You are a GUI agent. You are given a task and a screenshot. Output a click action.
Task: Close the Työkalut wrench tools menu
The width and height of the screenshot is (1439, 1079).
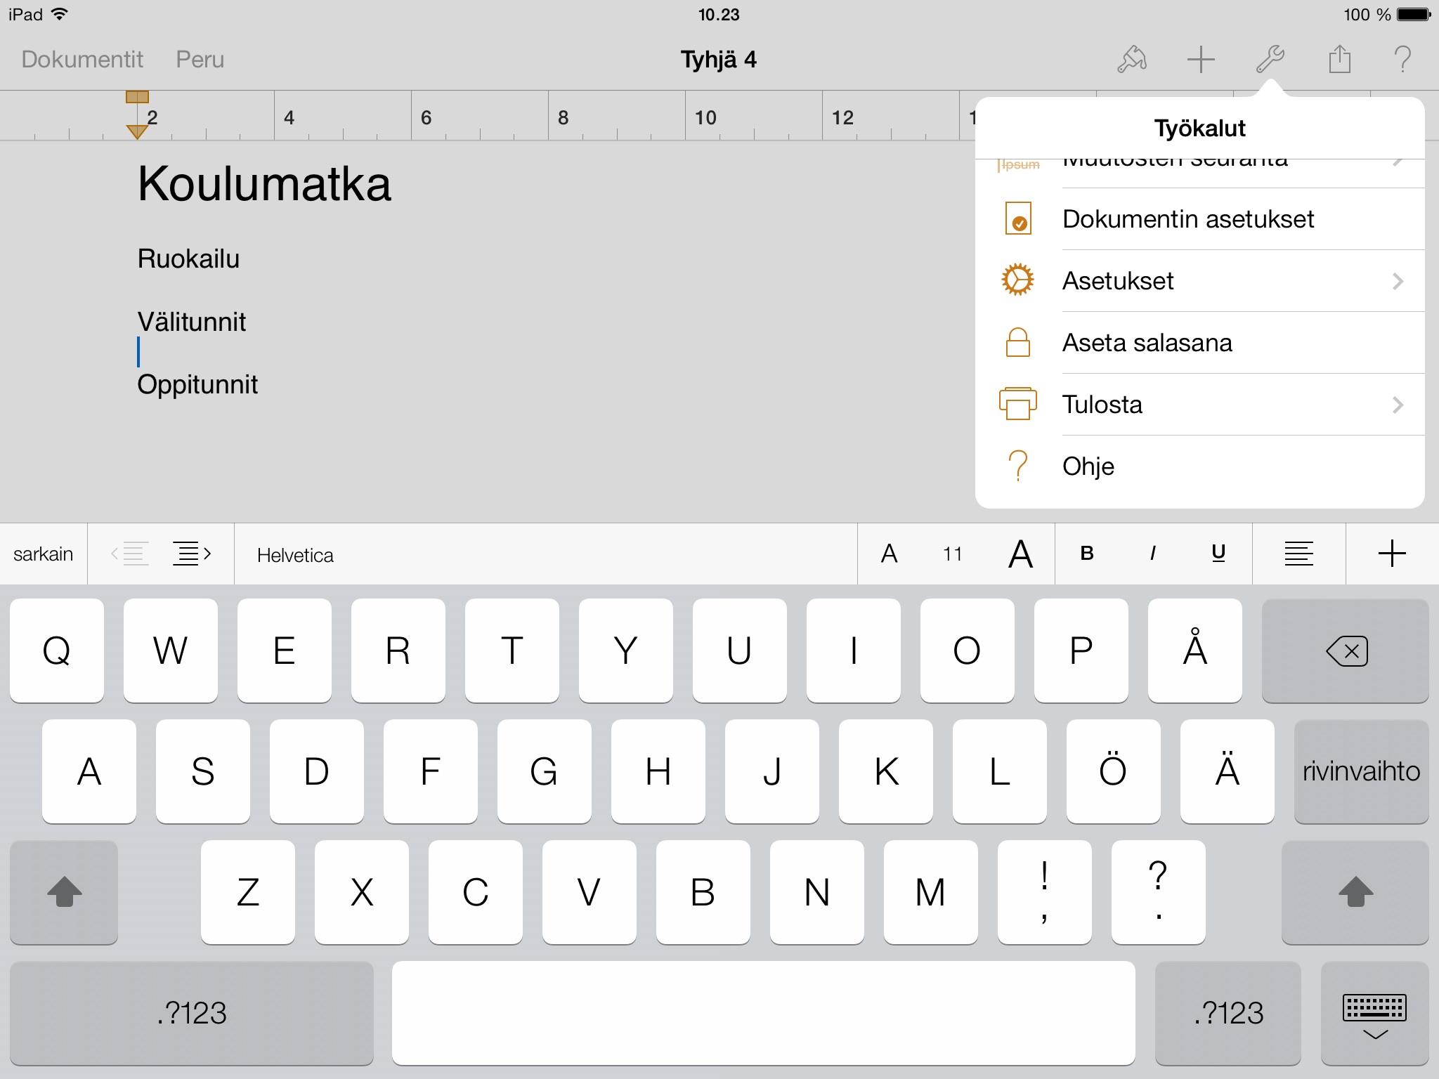coord(1270,60)
